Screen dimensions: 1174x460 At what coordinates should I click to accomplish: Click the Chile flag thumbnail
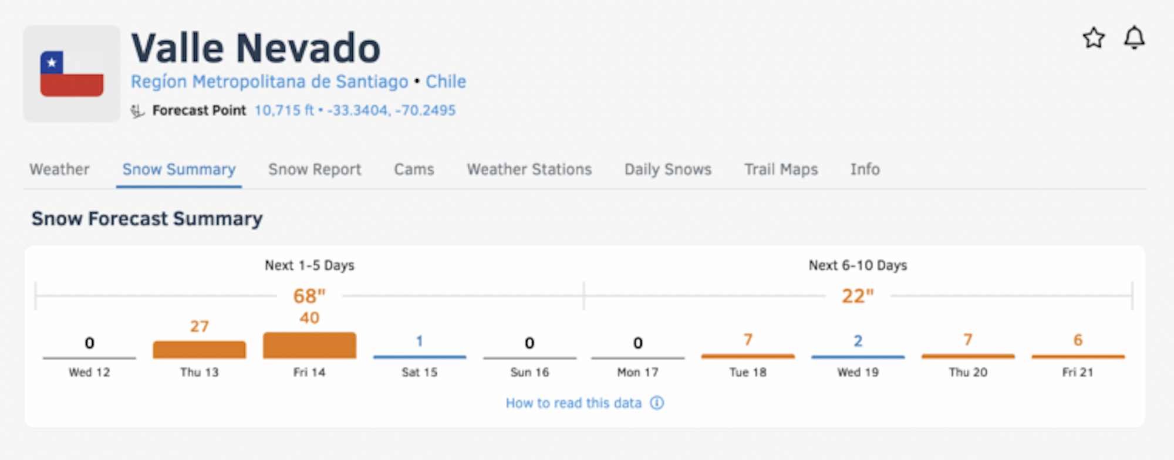(x=72, y=74)
